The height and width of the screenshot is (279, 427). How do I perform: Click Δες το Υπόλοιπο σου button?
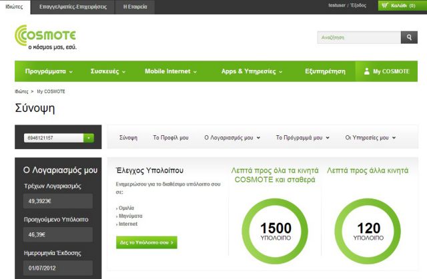(x=147, y=242)
